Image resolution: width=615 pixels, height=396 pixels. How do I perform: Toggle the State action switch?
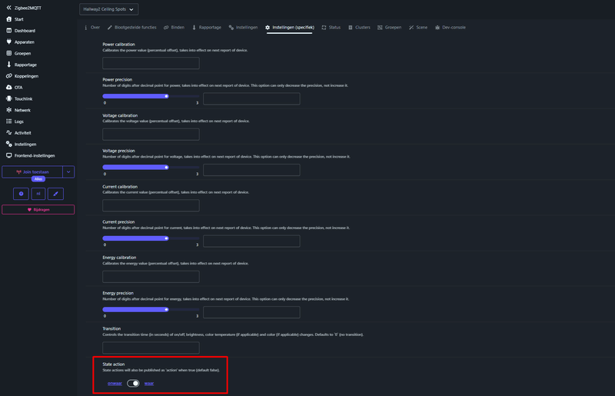(133, 384)
